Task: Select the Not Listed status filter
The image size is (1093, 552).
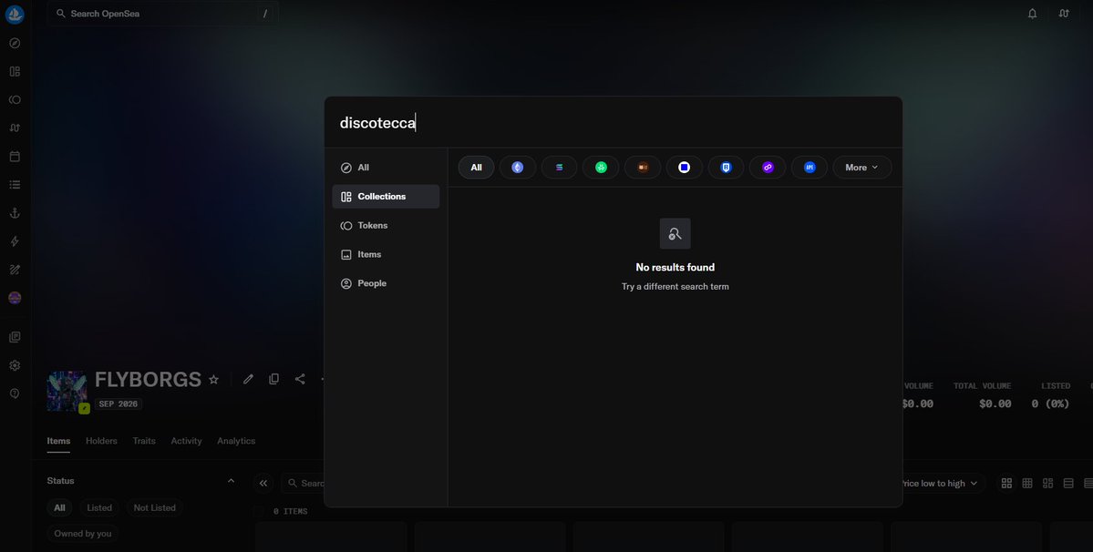Action: click(155, 507)
